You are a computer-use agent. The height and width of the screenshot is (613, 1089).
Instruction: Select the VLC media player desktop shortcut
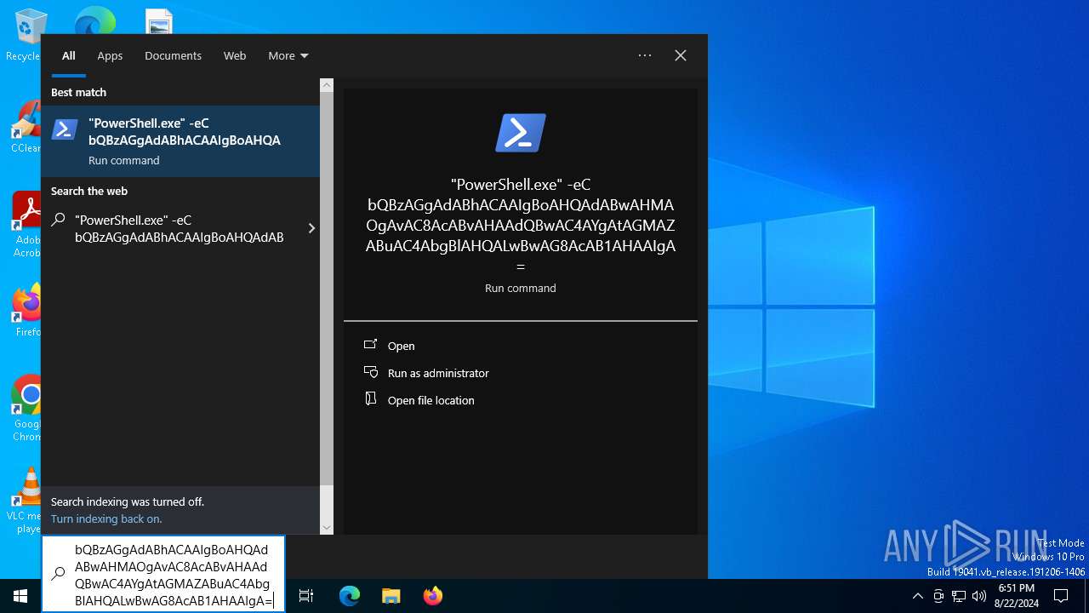(x=26, y=500)
